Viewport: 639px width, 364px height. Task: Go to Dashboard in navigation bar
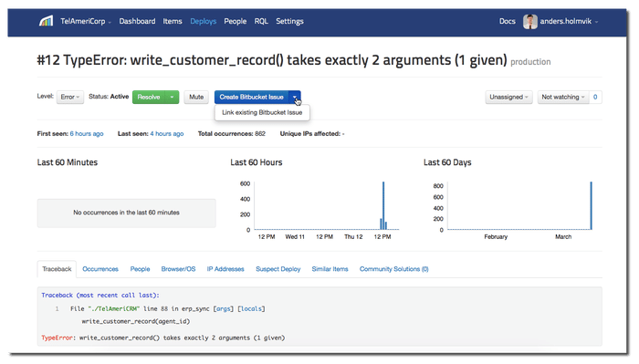tap(137, 21)
